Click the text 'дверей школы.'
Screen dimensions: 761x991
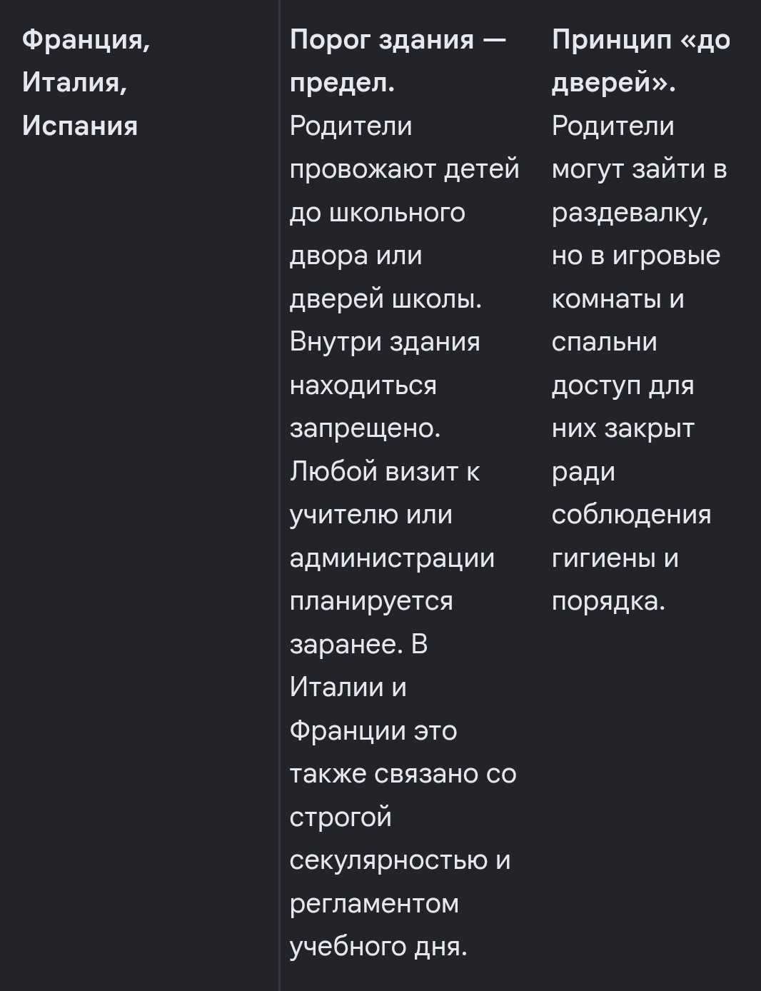[x=385, y=299]
